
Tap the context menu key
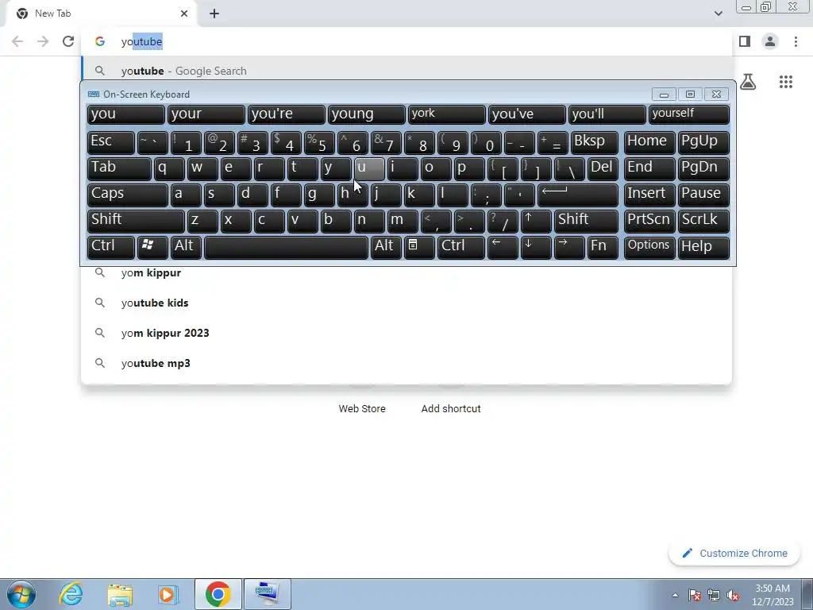419,248
